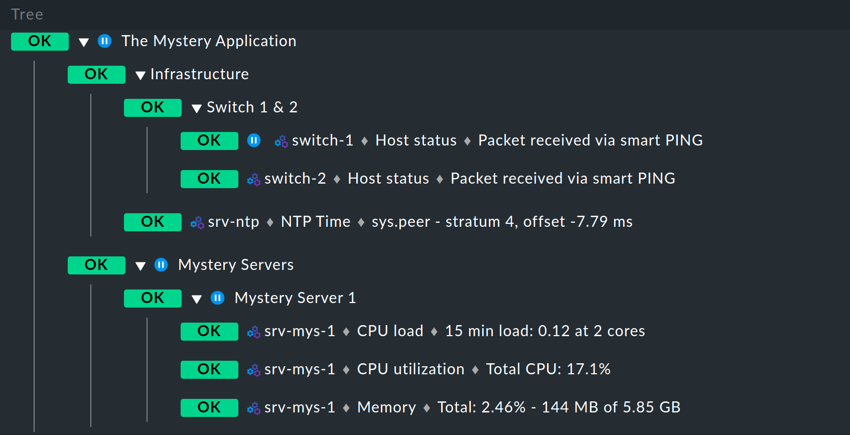Image resolution: width=850 pixels, height=435 pixels.
Task: Click the host icon in the Memory row
Action: pyautogui.click(x=253, y=408)
